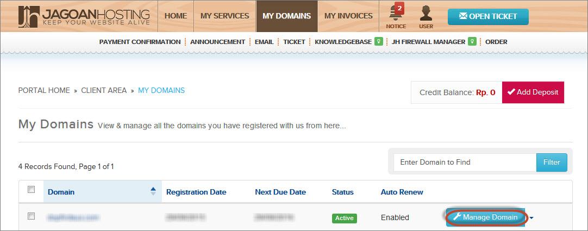Click the green Knowledgebase lightbulb icon

pos(380,41)
